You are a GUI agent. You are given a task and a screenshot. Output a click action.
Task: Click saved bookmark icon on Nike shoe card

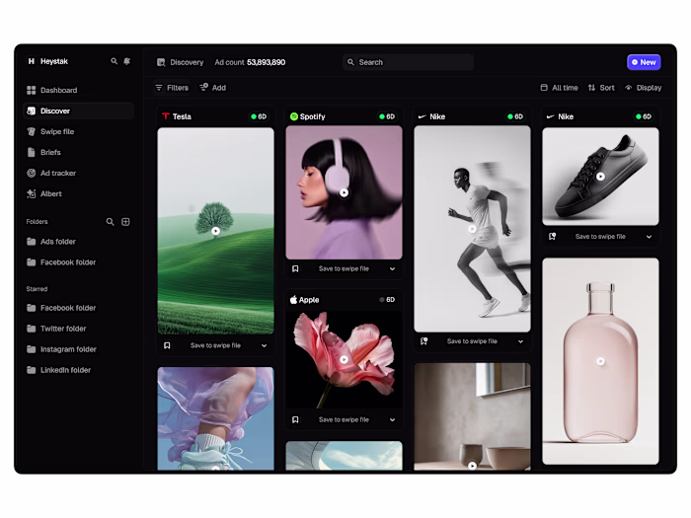tap(552, 237)
